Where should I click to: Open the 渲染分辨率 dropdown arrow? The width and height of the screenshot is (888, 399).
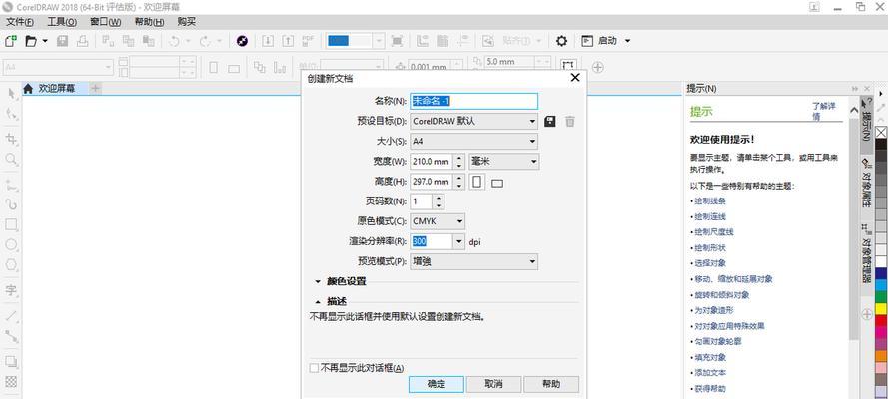point(459,241)
